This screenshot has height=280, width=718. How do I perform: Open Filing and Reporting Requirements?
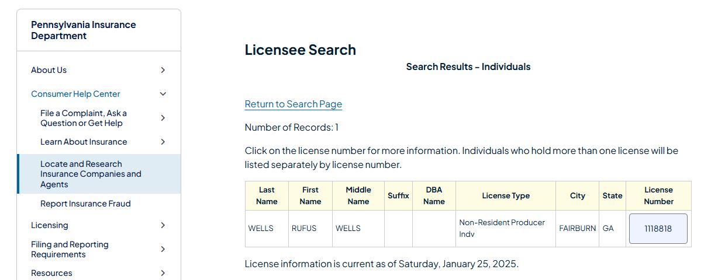pyautogui.click(x=70, y=249)
